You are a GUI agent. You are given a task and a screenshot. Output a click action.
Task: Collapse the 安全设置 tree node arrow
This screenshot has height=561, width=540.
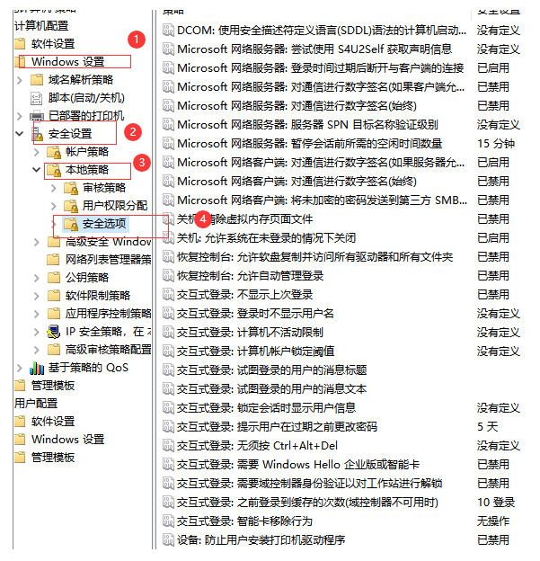[x=21, y=133]
